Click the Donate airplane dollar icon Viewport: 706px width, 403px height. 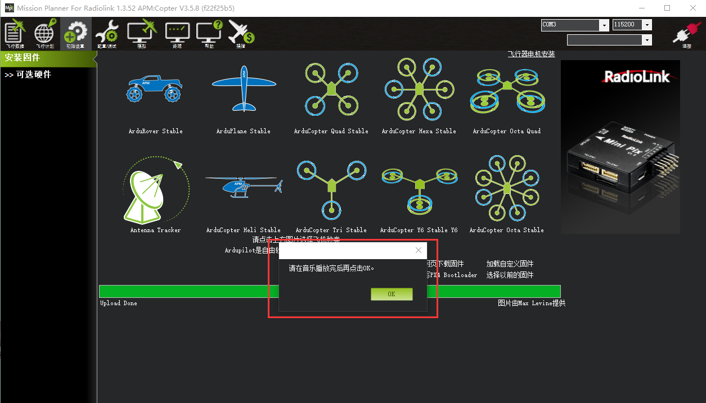click(241, 34)
